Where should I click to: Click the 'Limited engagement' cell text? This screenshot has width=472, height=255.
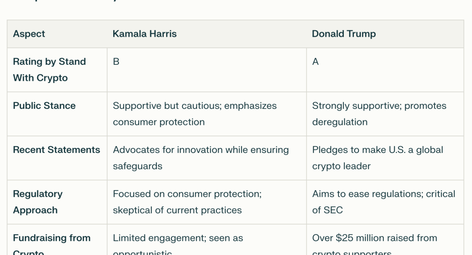click(178, 238)
